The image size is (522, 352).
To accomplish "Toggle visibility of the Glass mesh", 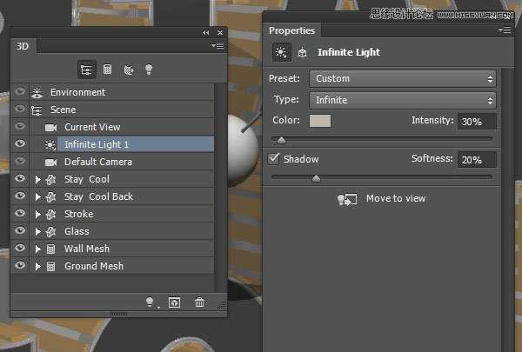I will [20, 231].
